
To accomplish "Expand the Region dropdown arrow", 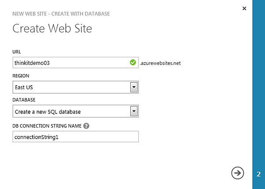I will 134,87.
